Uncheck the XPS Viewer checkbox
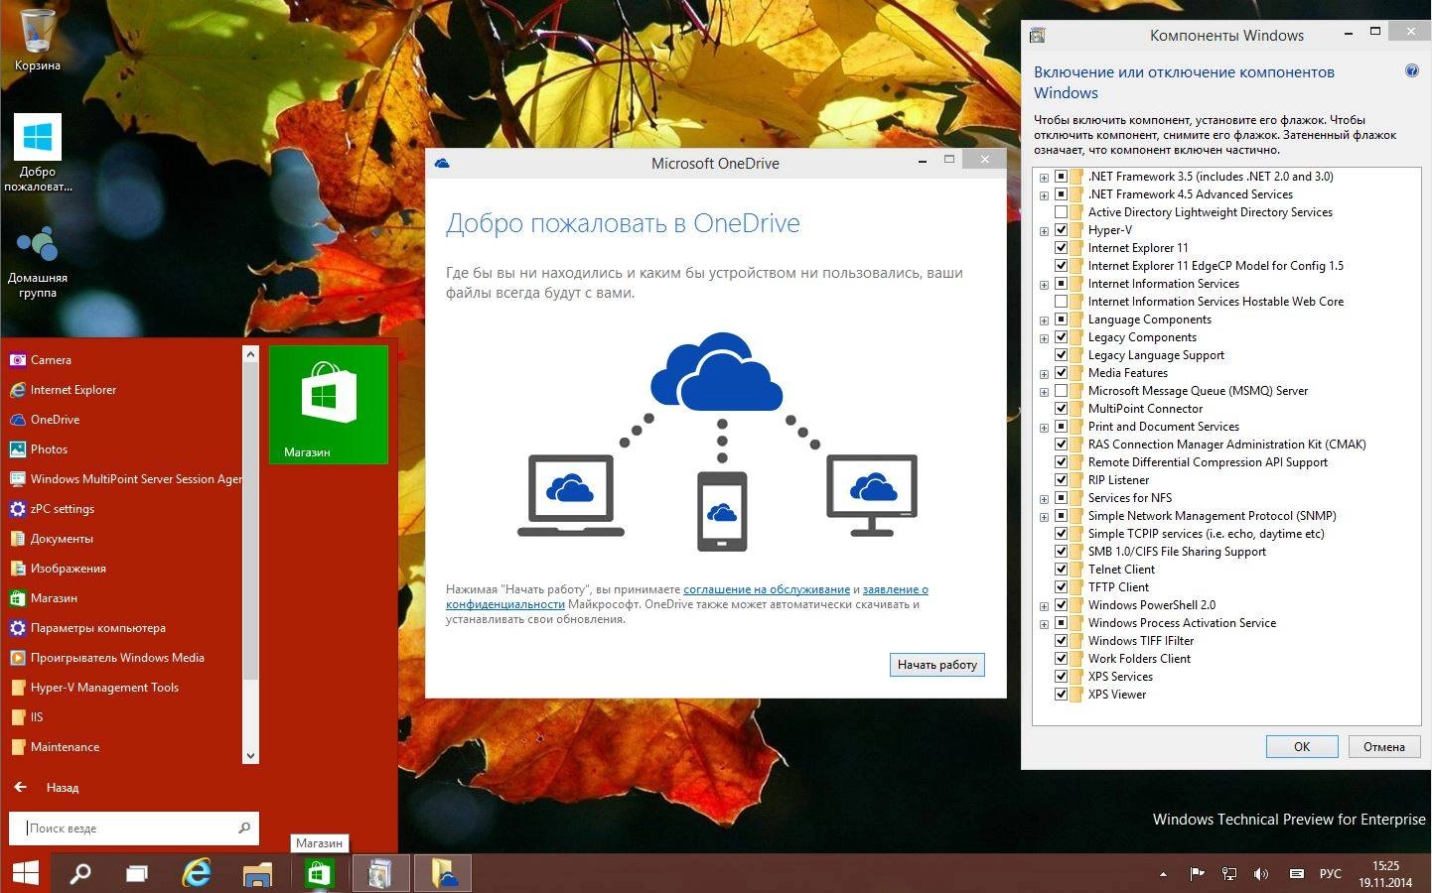The image size is (1432, 893). 1061,695
